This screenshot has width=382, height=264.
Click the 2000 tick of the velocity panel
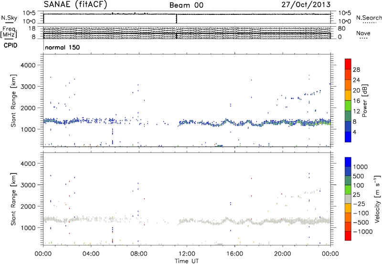coord(28,206)
